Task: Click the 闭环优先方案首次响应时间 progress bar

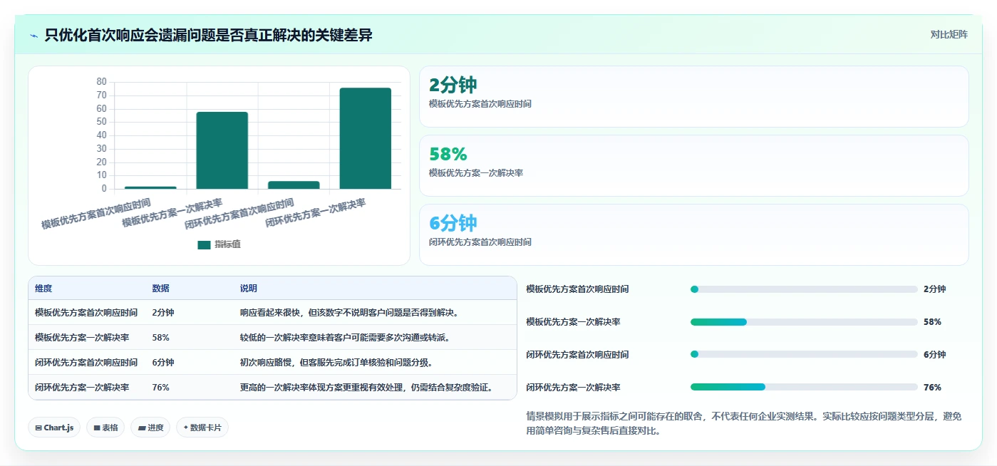Action: [804, 355]
